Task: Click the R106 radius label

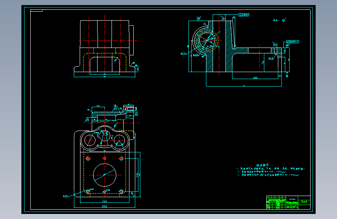Action: click(x=196, y=55)
